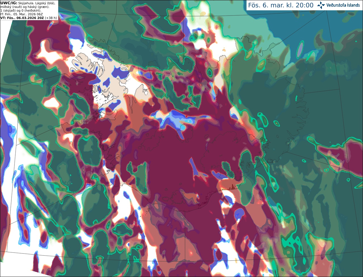Select the 'Fös. 6. mar. kl. 20:00' timestamp
Screen dimensions: 363x277
281,5
